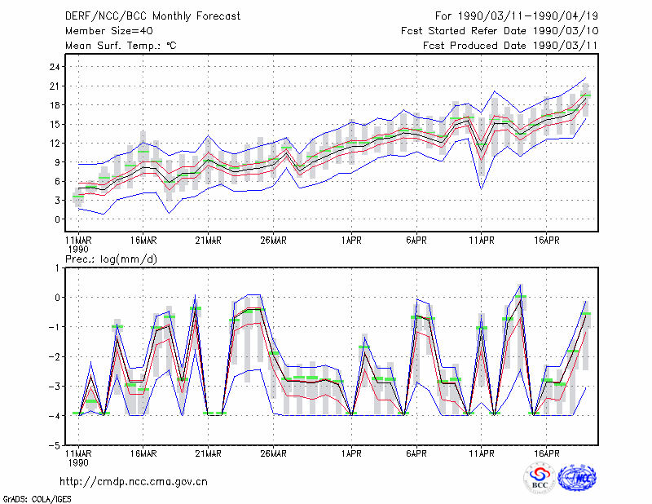Select the forecast period 1990/03/11-1990/04/19 text

tap(517, 16)
